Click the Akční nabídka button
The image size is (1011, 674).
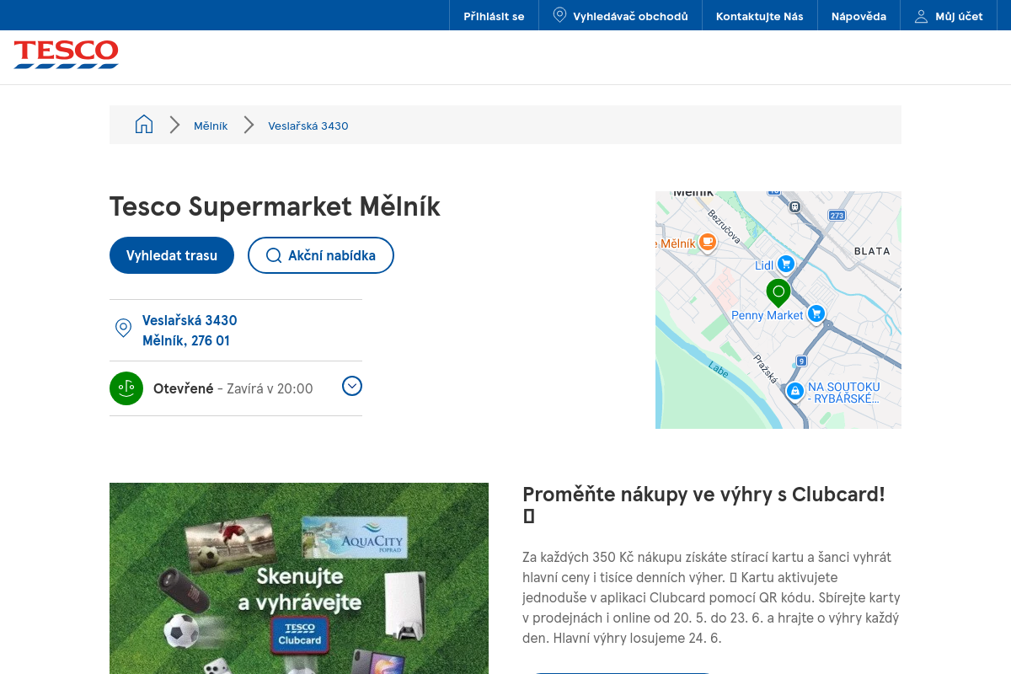click(x=321, y=255)
